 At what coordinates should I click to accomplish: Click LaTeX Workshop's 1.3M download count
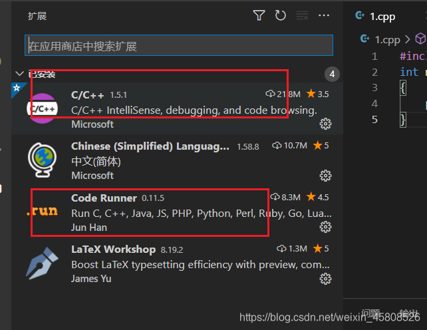click(x=292, y=249)
